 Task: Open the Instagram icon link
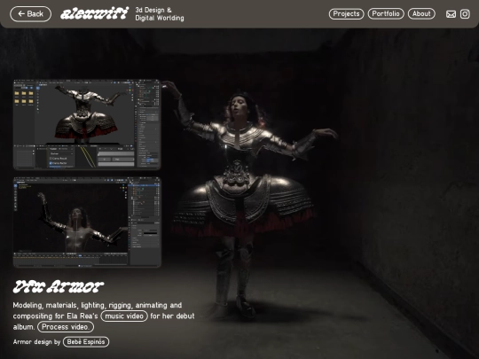click(x=465, y=14)
